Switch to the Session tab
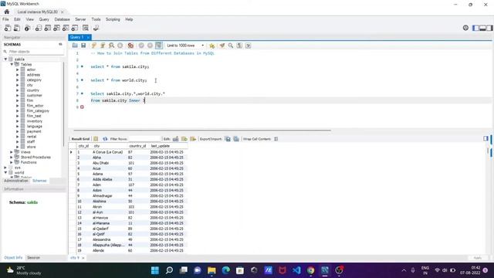Screen dimensions: 494x278 [x=33, y=257]
